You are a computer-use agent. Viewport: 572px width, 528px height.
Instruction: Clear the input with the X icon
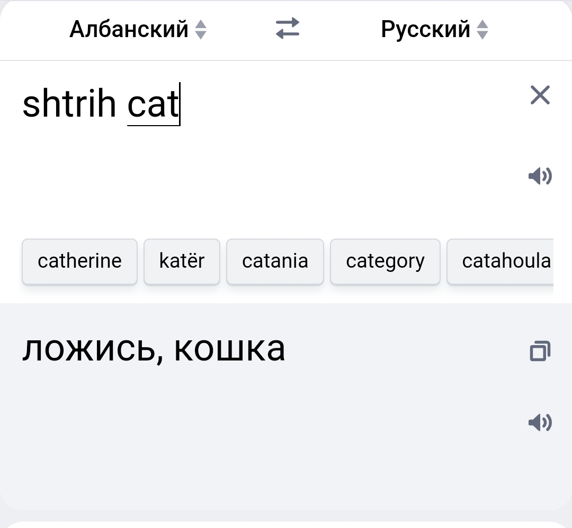point(540,95)
